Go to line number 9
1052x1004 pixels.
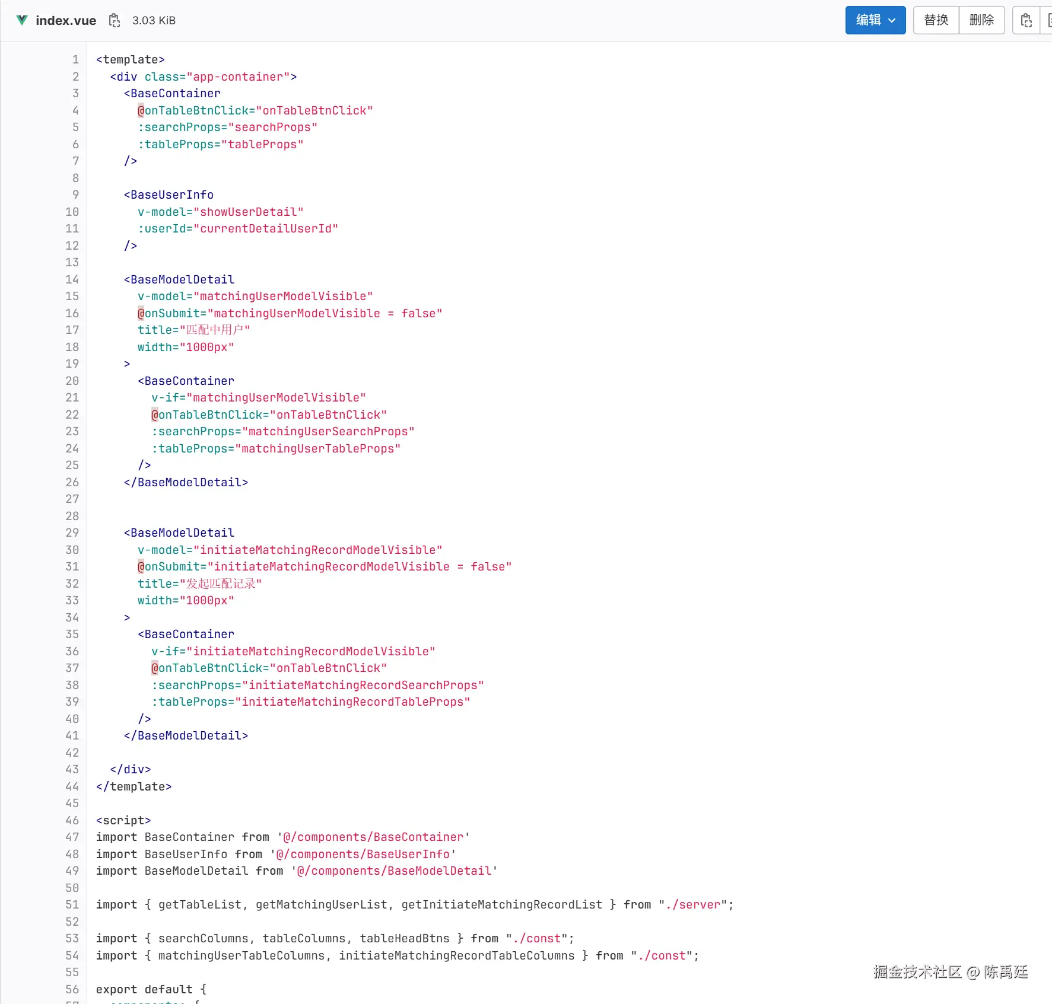(x=75, y=195)
